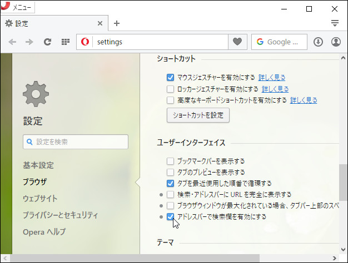Click the テーマ section heading
Screen dimensions: 348x263
click(x=165, y=242)
